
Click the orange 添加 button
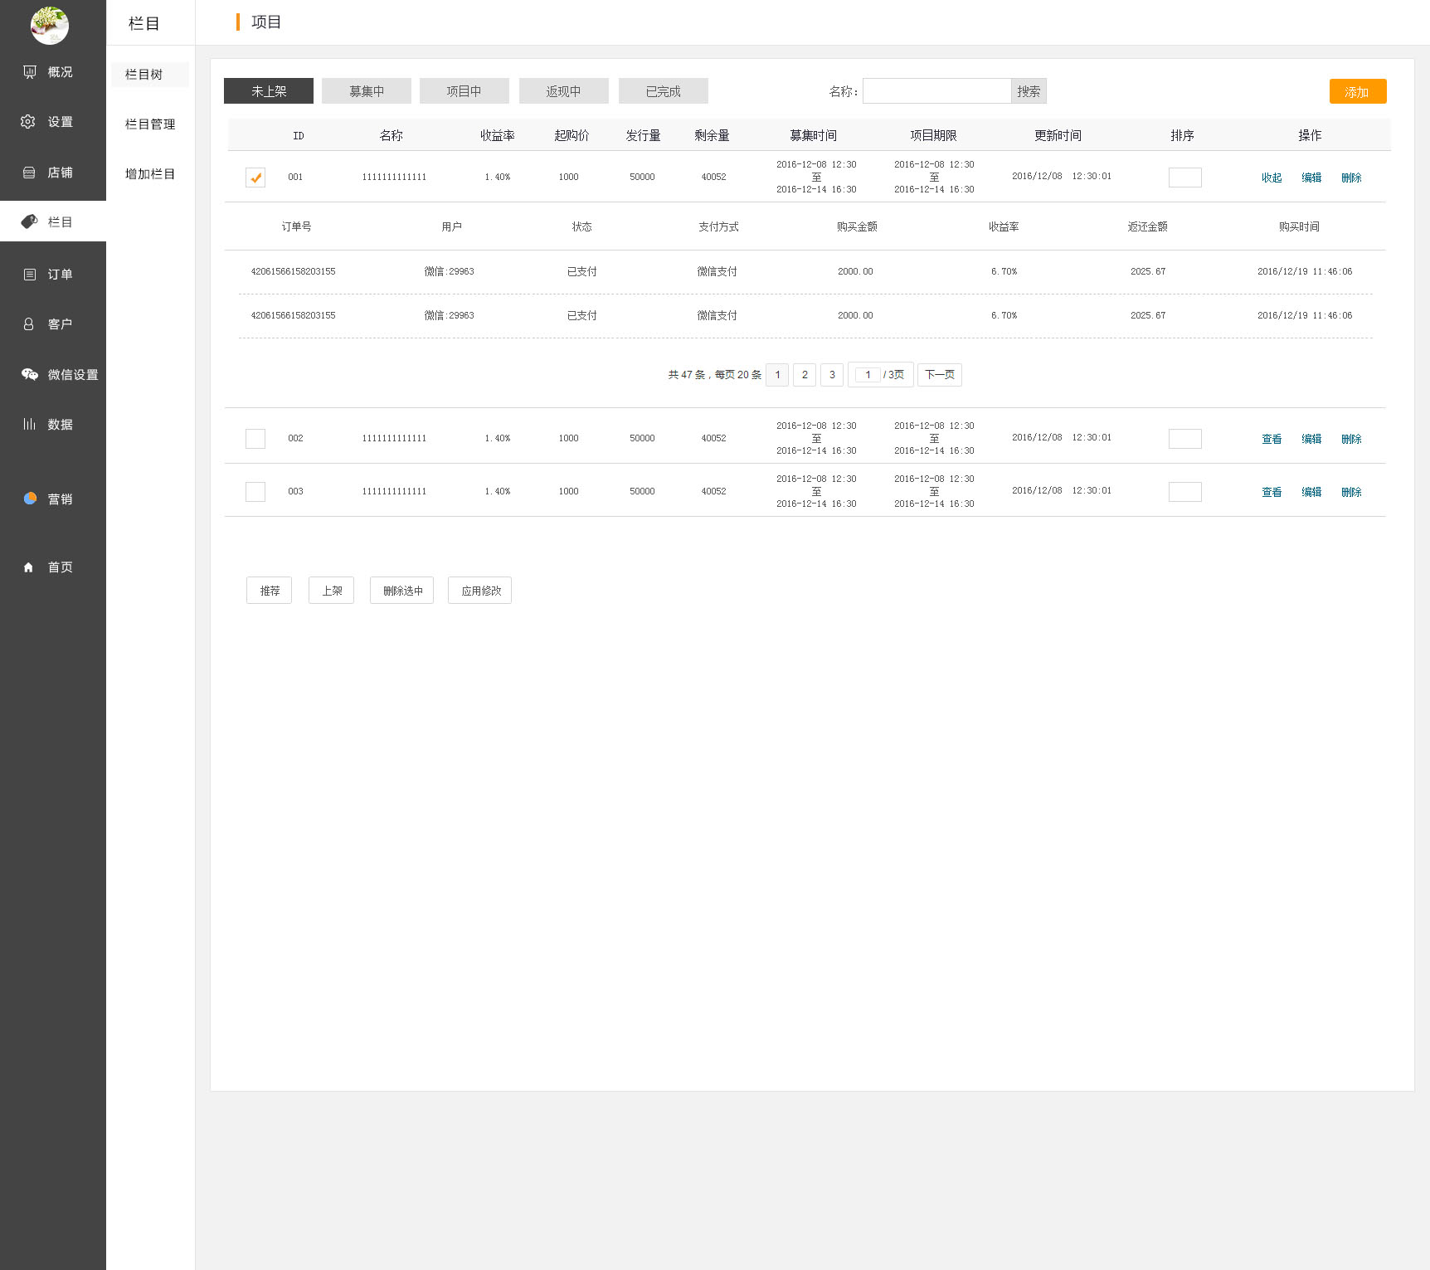click(1357, 92)
